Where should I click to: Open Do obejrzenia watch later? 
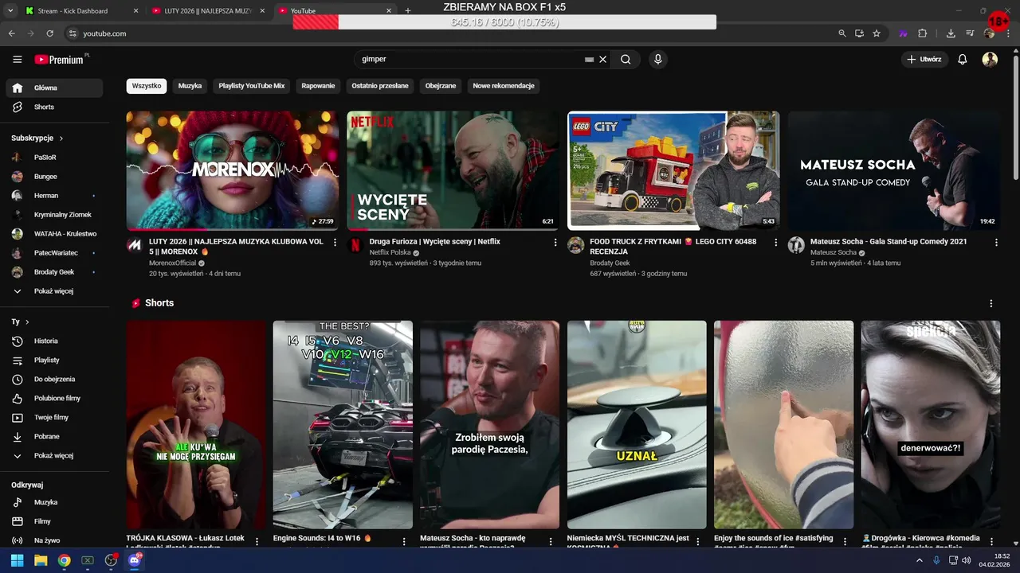pyautogui.click(x=54, y=380)
